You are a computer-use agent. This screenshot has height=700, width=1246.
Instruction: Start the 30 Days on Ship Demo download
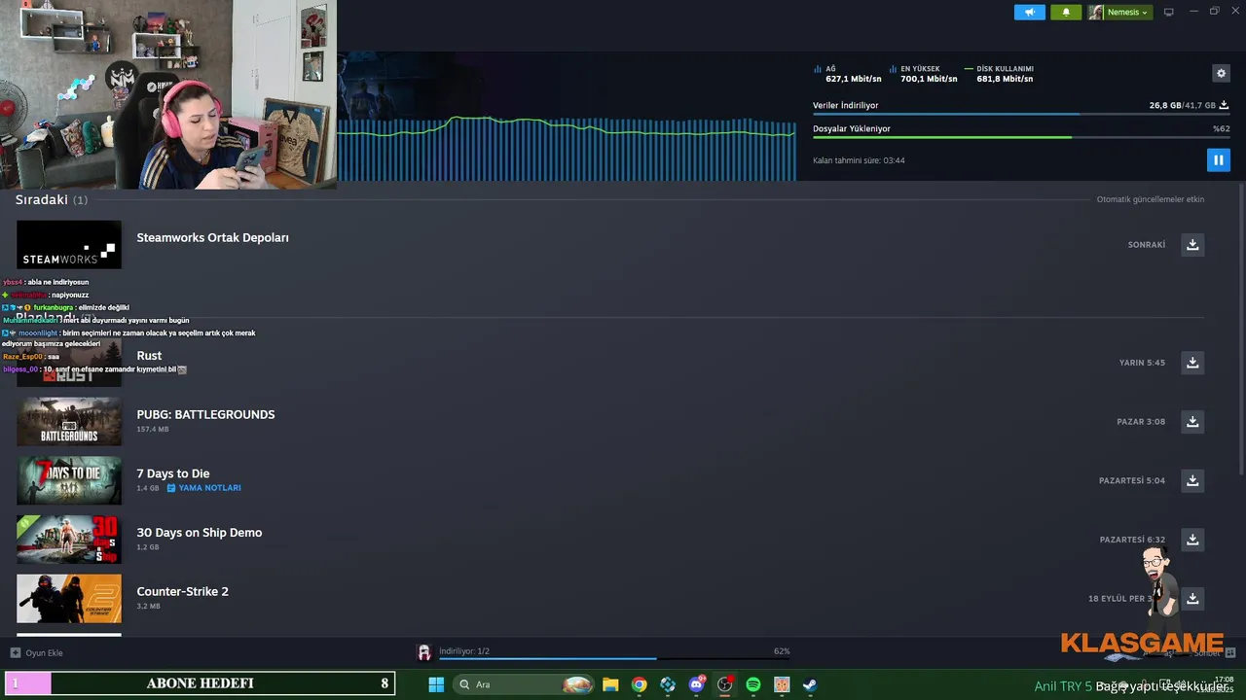[1192, 540]
